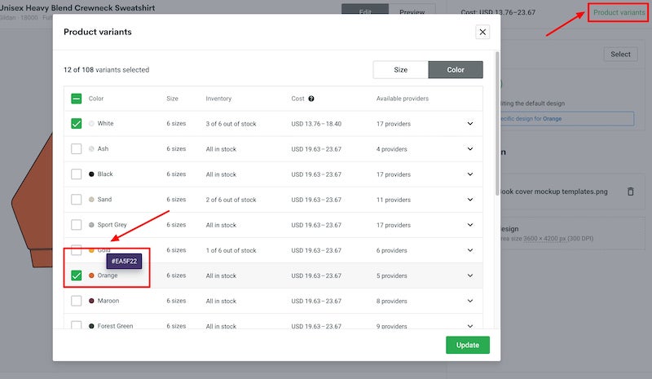652x379 pixels.
Task: Expand the Sport Grey variant row
Action: 469,225
